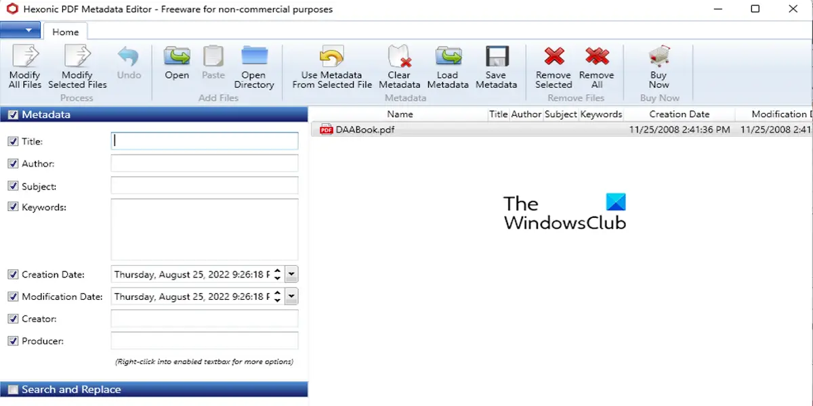Click Open Directory folder icon
Viewport: 813px width, 406px height.
[x=254, y=56]
